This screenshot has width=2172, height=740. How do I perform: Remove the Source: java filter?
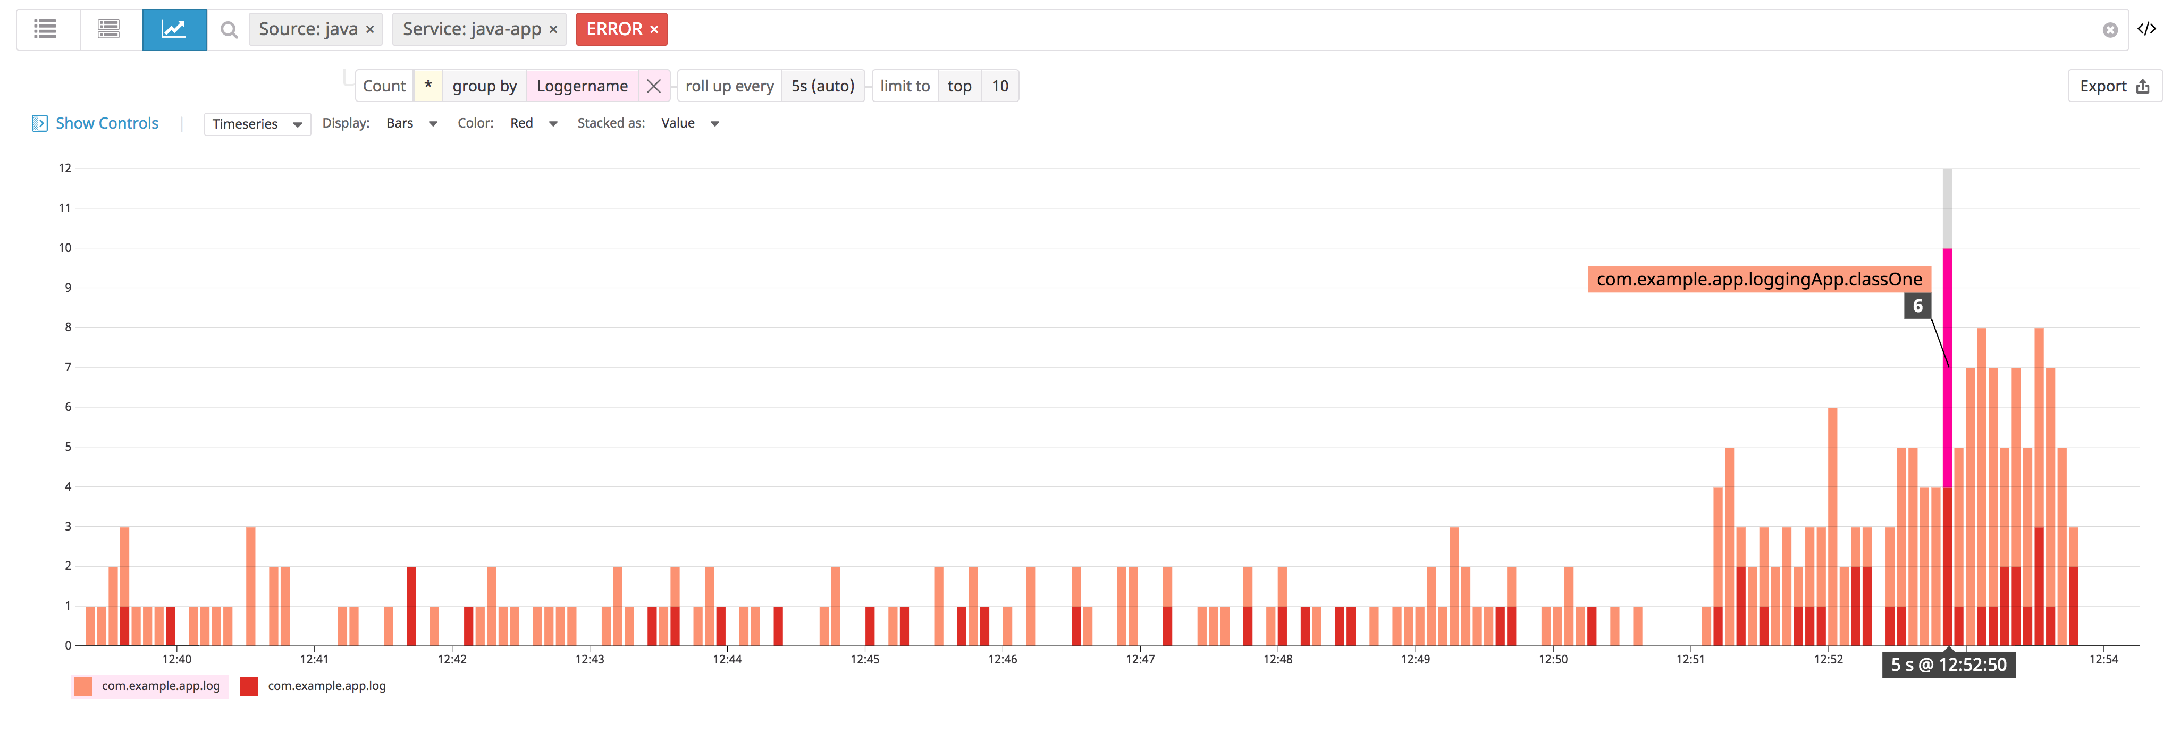(370, 29)
